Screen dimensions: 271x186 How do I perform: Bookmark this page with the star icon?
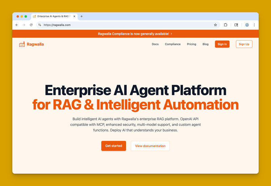click(x=215, y=25)
